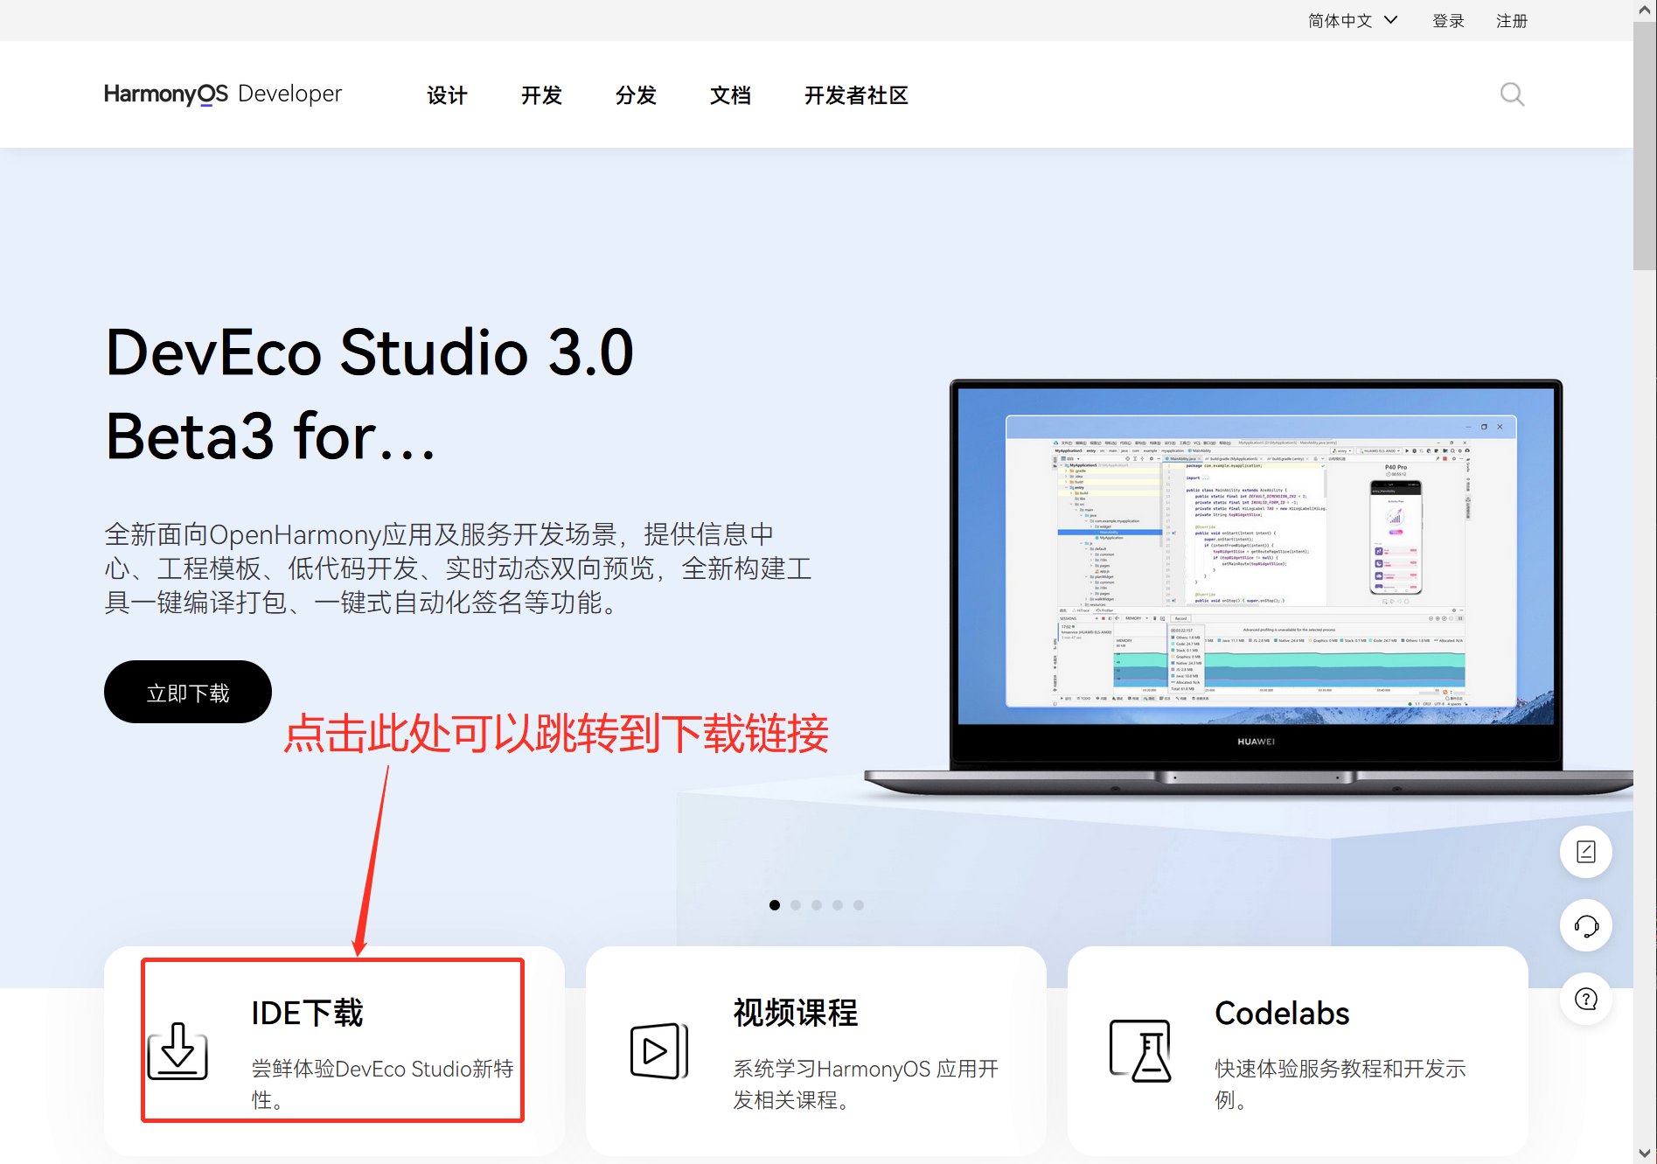Open the 分发 menu
Viewport: 1657px width, 1164px height.
coord(636,95)
